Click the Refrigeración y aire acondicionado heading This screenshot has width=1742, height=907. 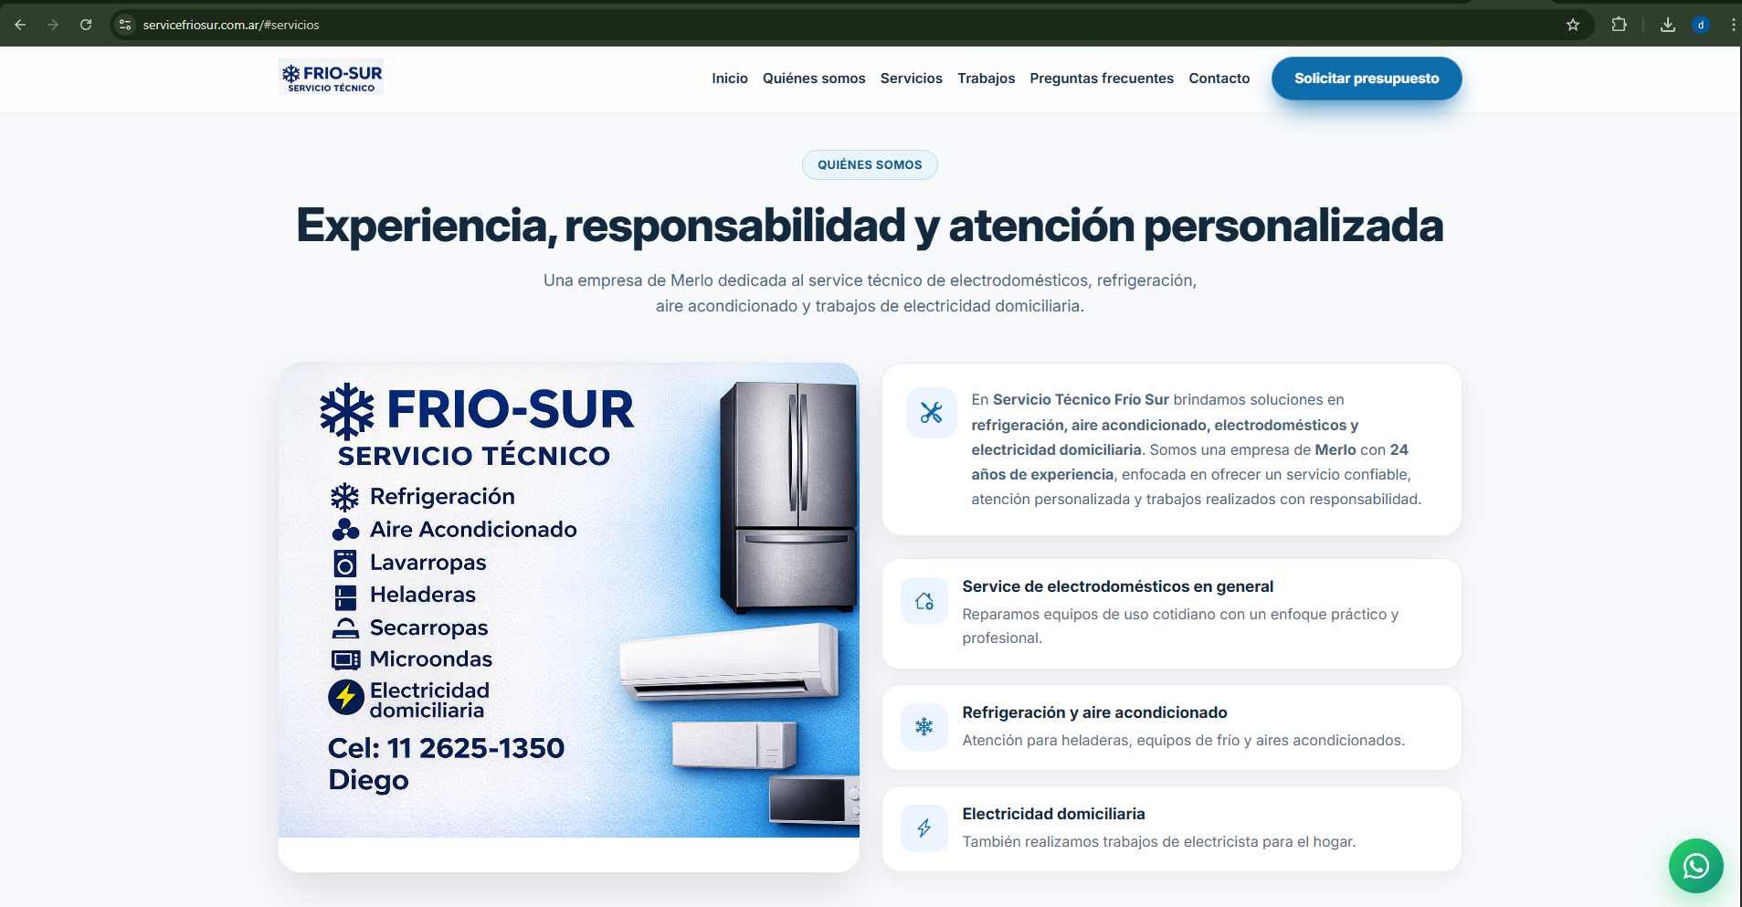coord(1094,712)
